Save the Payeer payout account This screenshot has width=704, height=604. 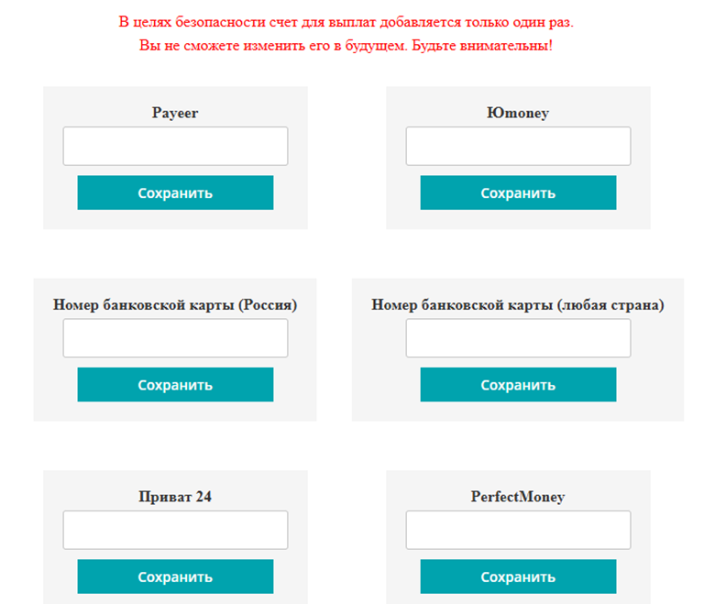(175, 192)
